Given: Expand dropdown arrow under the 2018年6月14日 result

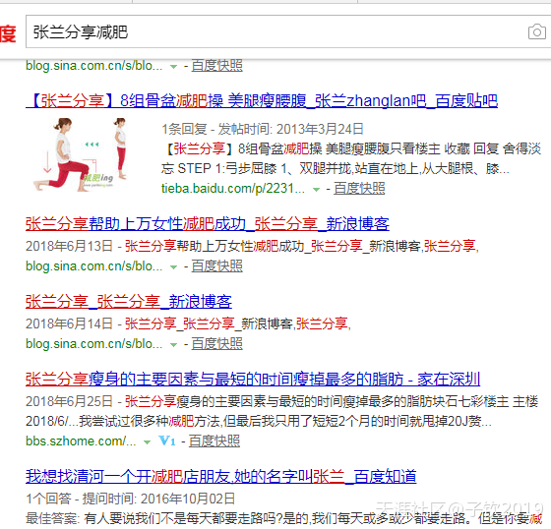Looking at the screenshot, I should pos(173,345).
